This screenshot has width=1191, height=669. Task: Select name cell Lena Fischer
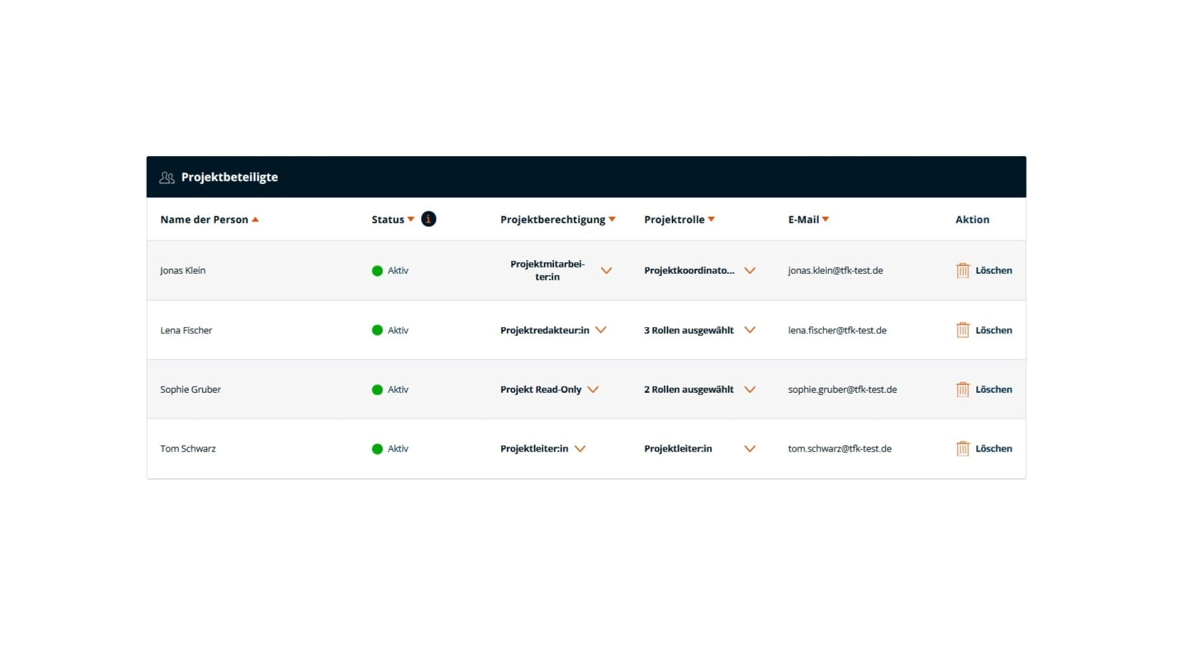(186, 330)
